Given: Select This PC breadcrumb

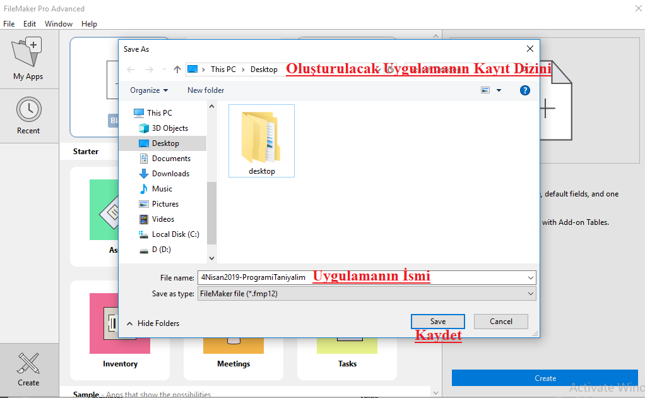Looking at the screenshot, I should pyautogui.click(x=223, y=69).
